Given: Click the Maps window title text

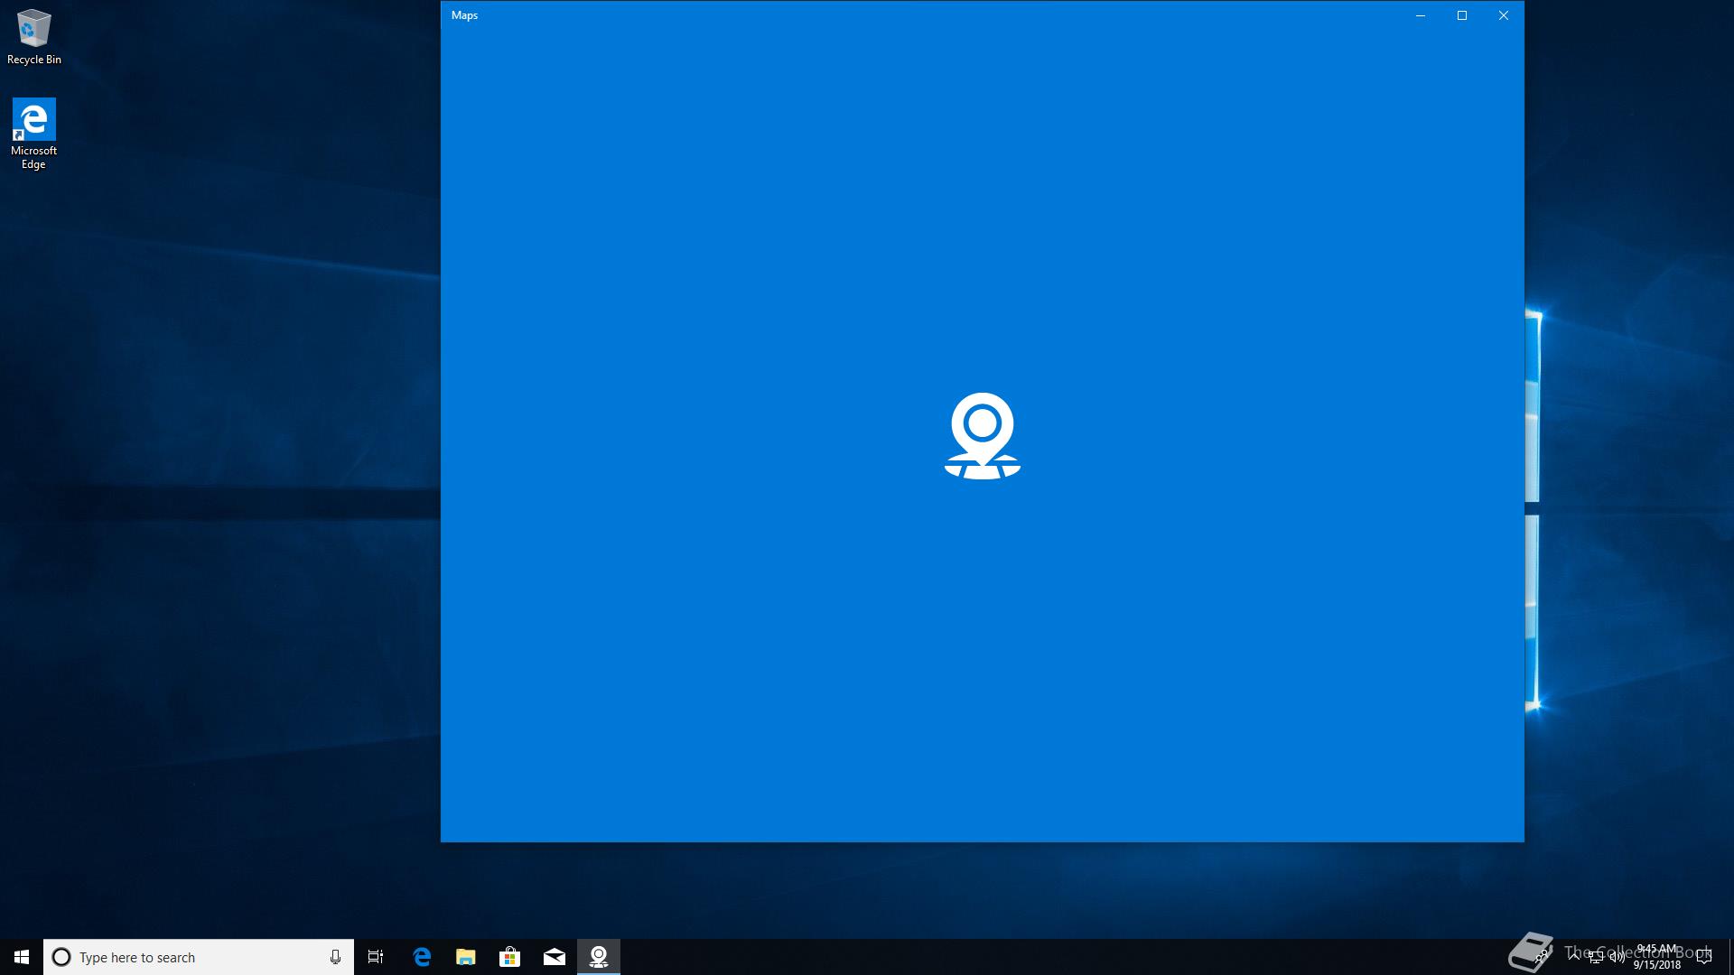Looking at the screenshot, I should [x=464, y=15].
